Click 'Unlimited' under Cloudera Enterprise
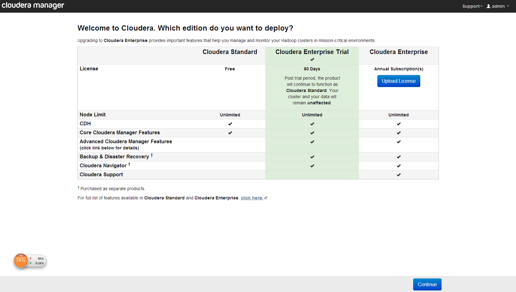 click(x=399, y=115)
